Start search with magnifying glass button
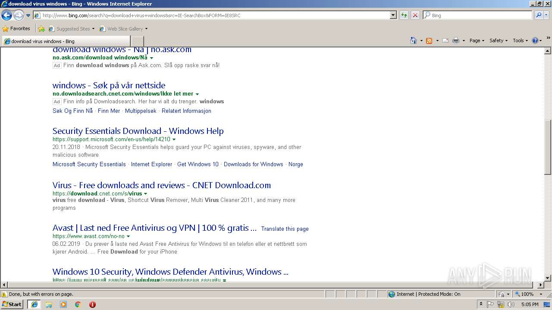 click(538, 15)
